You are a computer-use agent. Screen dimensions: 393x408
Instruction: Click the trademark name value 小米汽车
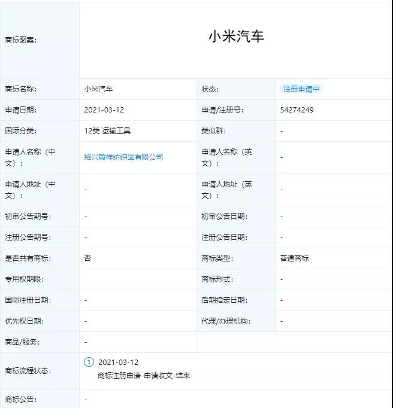coord(98,89)
